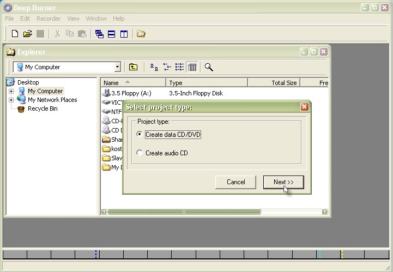Switch Explorer to large icons view

[x=154, y=67]
